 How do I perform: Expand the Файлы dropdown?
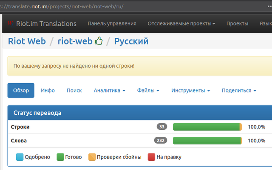pyautogui.click(x=148, y=90)
